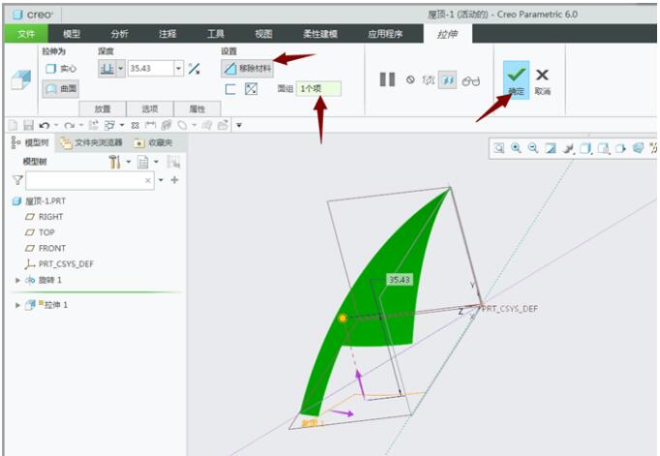Switch to 收藏夹 favorites tab
This screenshot has width=660, height=456.
coord(154,142)
